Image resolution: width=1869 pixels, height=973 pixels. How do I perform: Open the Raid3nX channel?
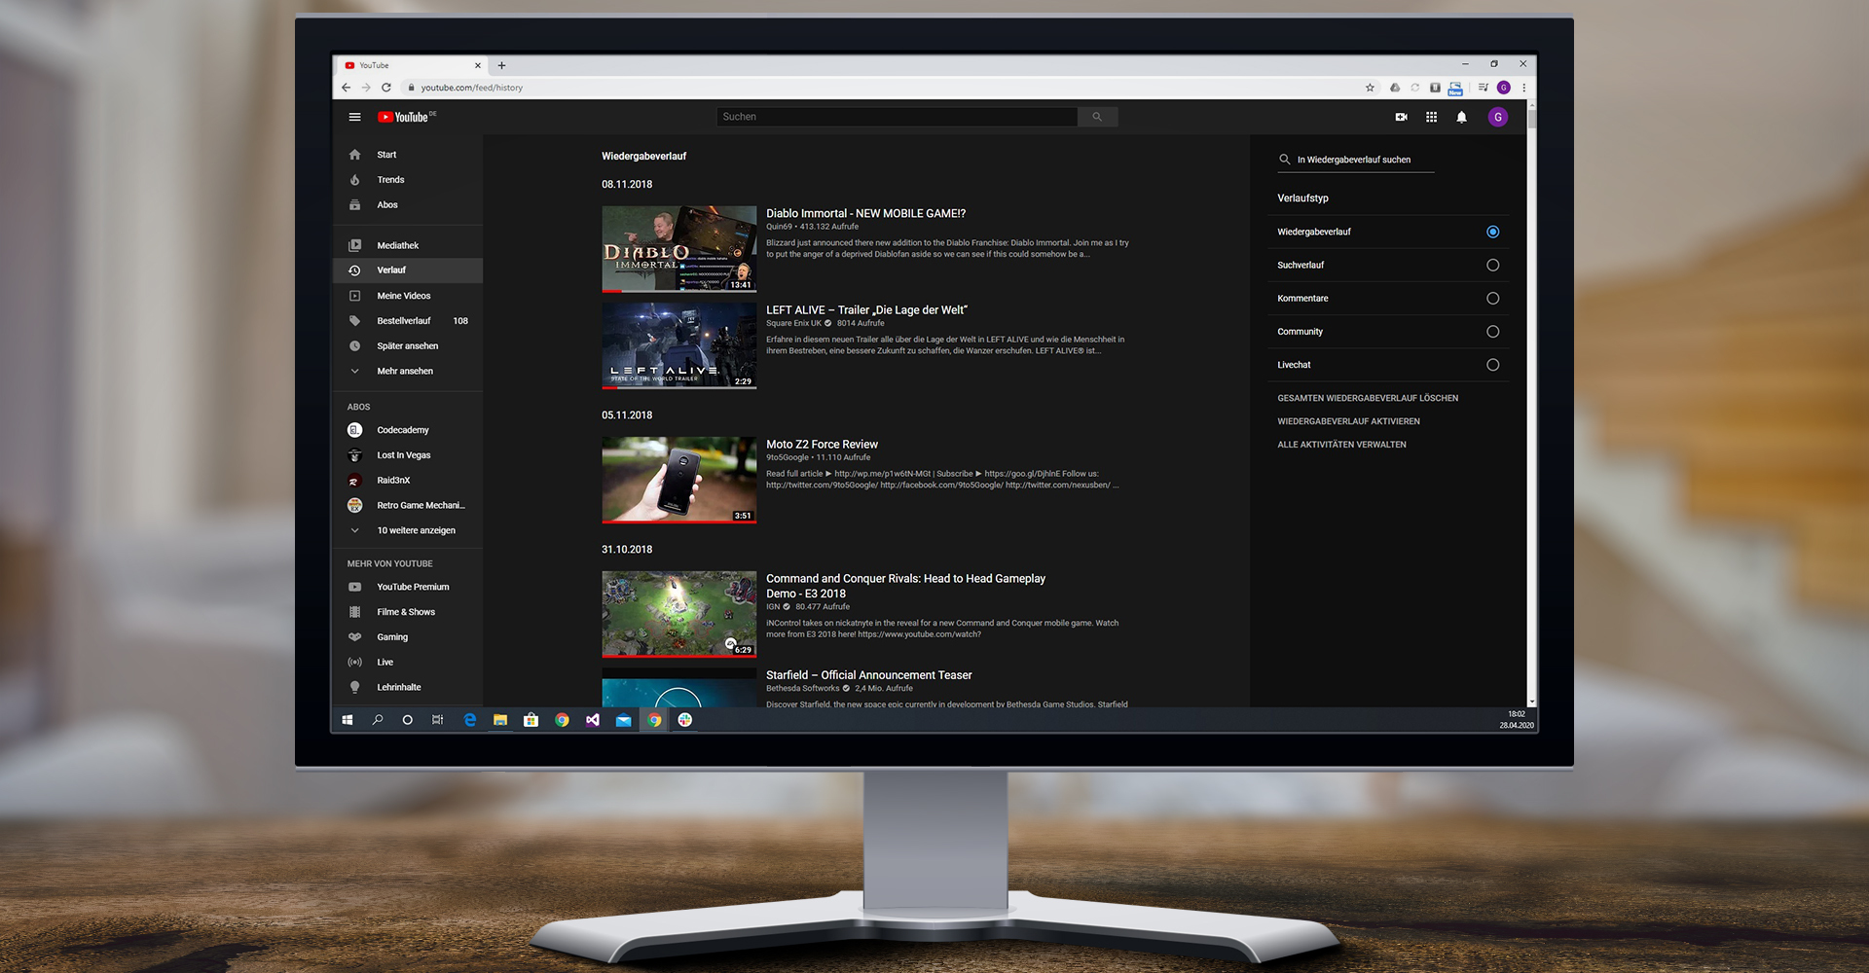(x=408, y=481)
